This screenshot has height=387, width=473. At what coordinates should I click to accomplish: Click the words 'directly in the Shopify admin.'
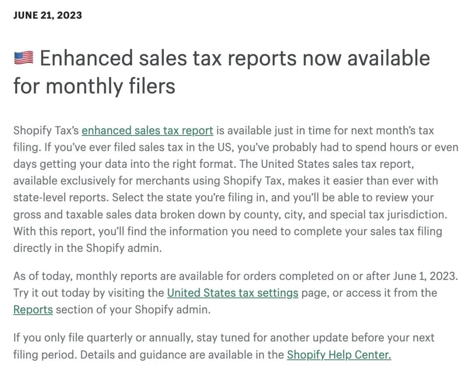coord(88,248)
